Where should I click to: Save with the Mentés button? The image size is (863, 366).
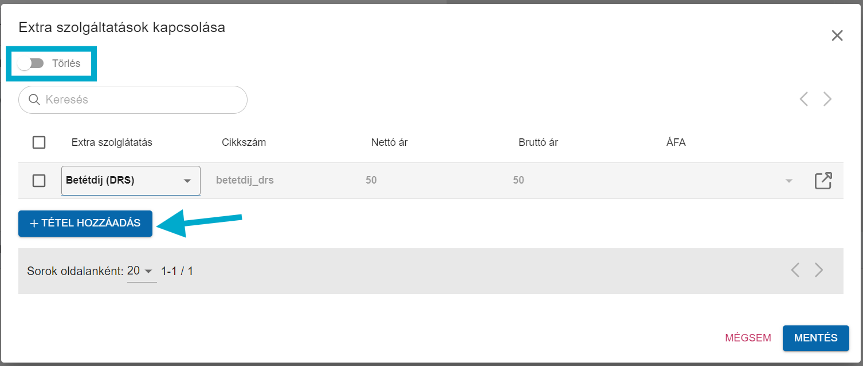[816, 338]
